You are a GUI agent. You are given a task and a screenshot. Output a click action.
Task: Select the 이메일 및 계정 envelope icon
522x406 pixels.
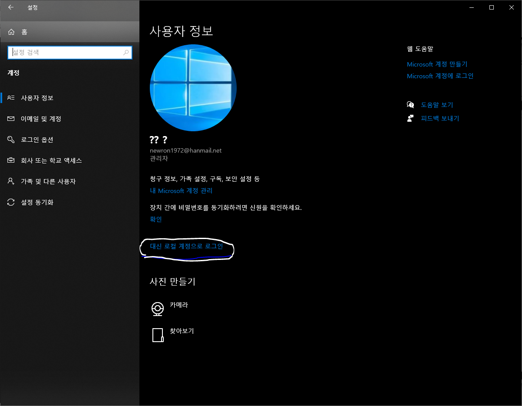pos(11,119)
